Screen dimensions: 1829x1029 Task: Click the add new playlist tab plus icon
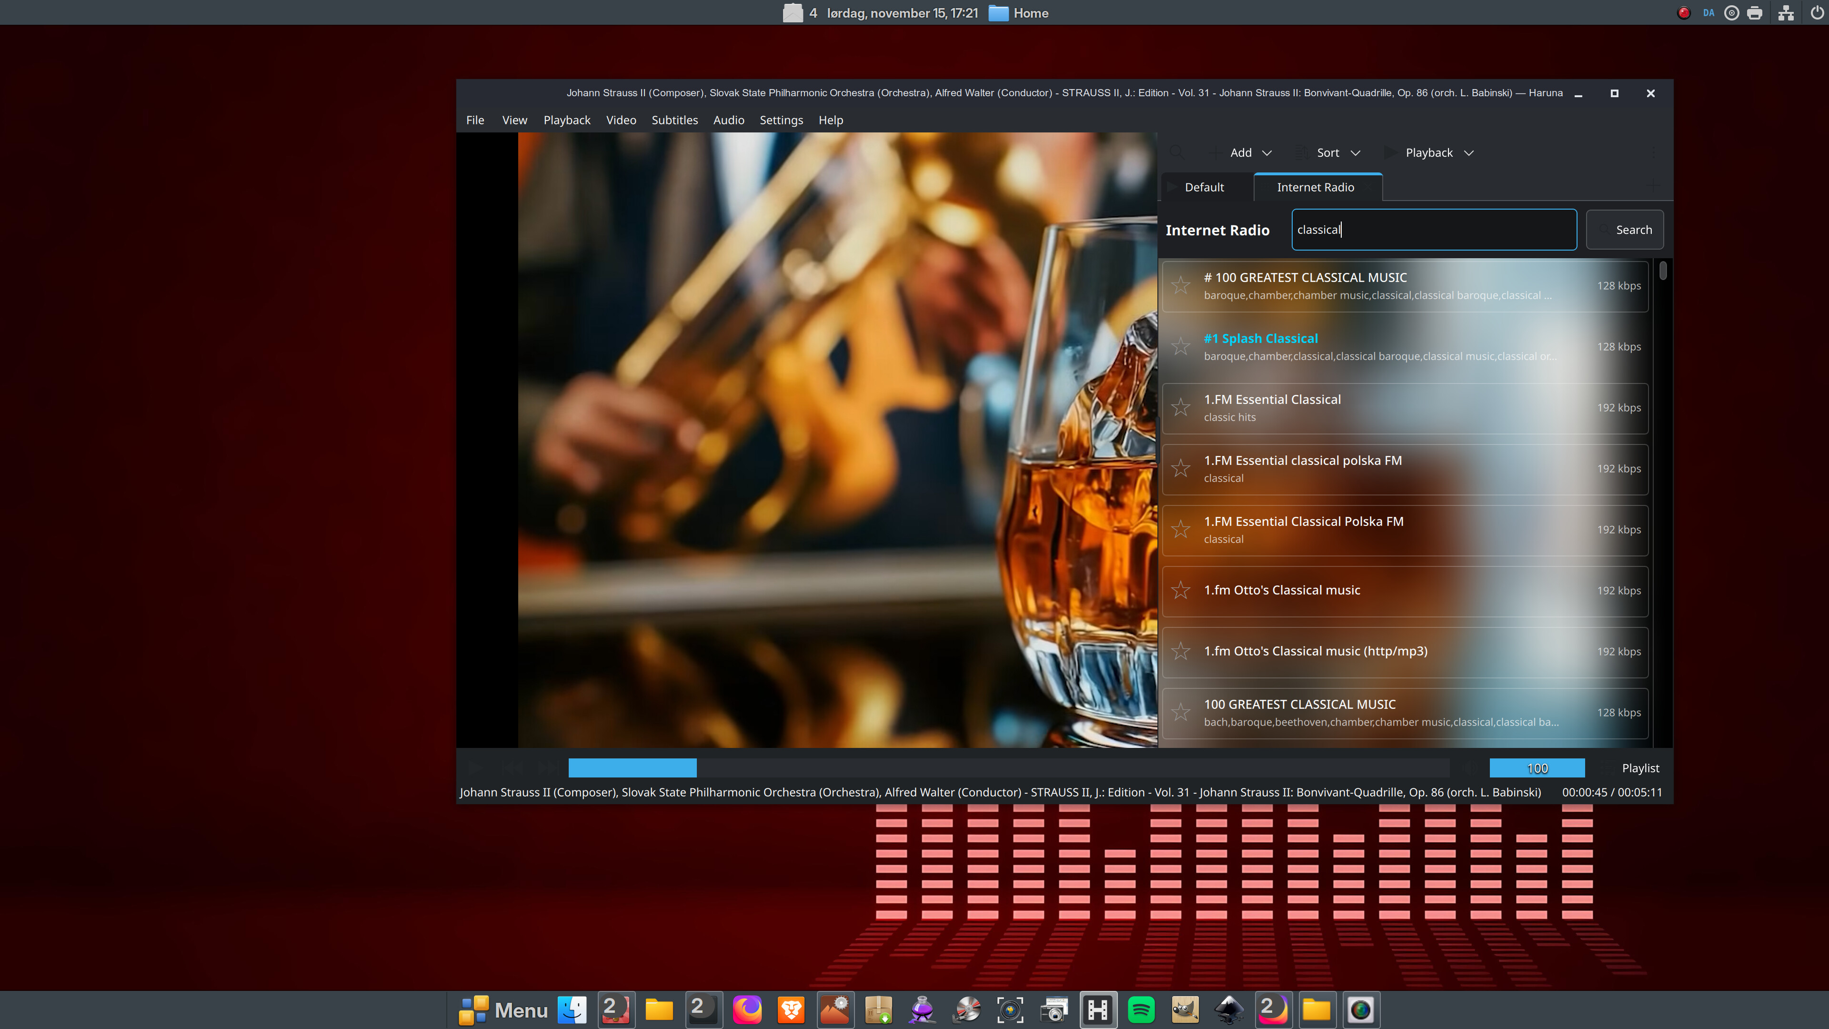1654,187
